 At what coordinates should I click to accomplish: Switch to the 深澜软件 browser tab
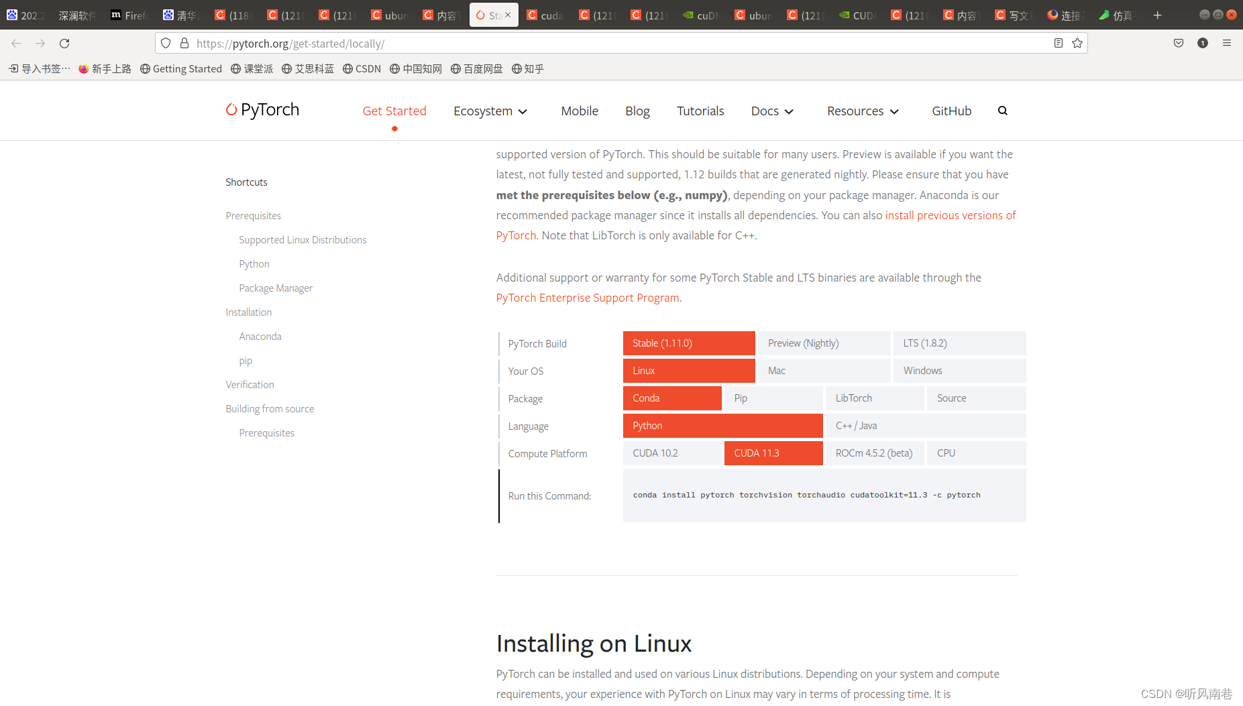point(77,15)
